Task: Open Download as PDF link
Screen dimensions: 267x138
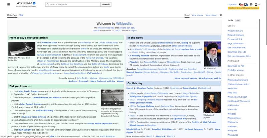Action: 236,66
